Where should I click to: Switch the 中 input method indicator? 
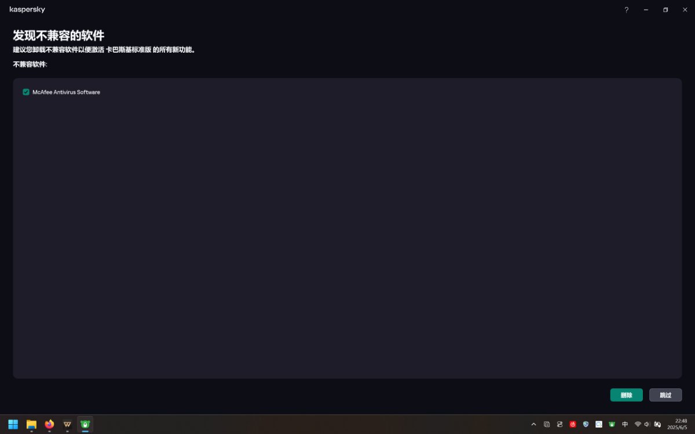pos(625,424)
